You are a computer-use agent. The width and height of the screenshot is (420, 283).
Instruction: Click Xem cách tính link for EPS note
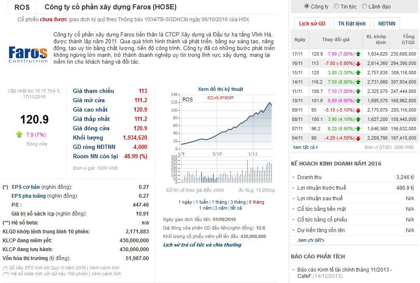(104, 268)
